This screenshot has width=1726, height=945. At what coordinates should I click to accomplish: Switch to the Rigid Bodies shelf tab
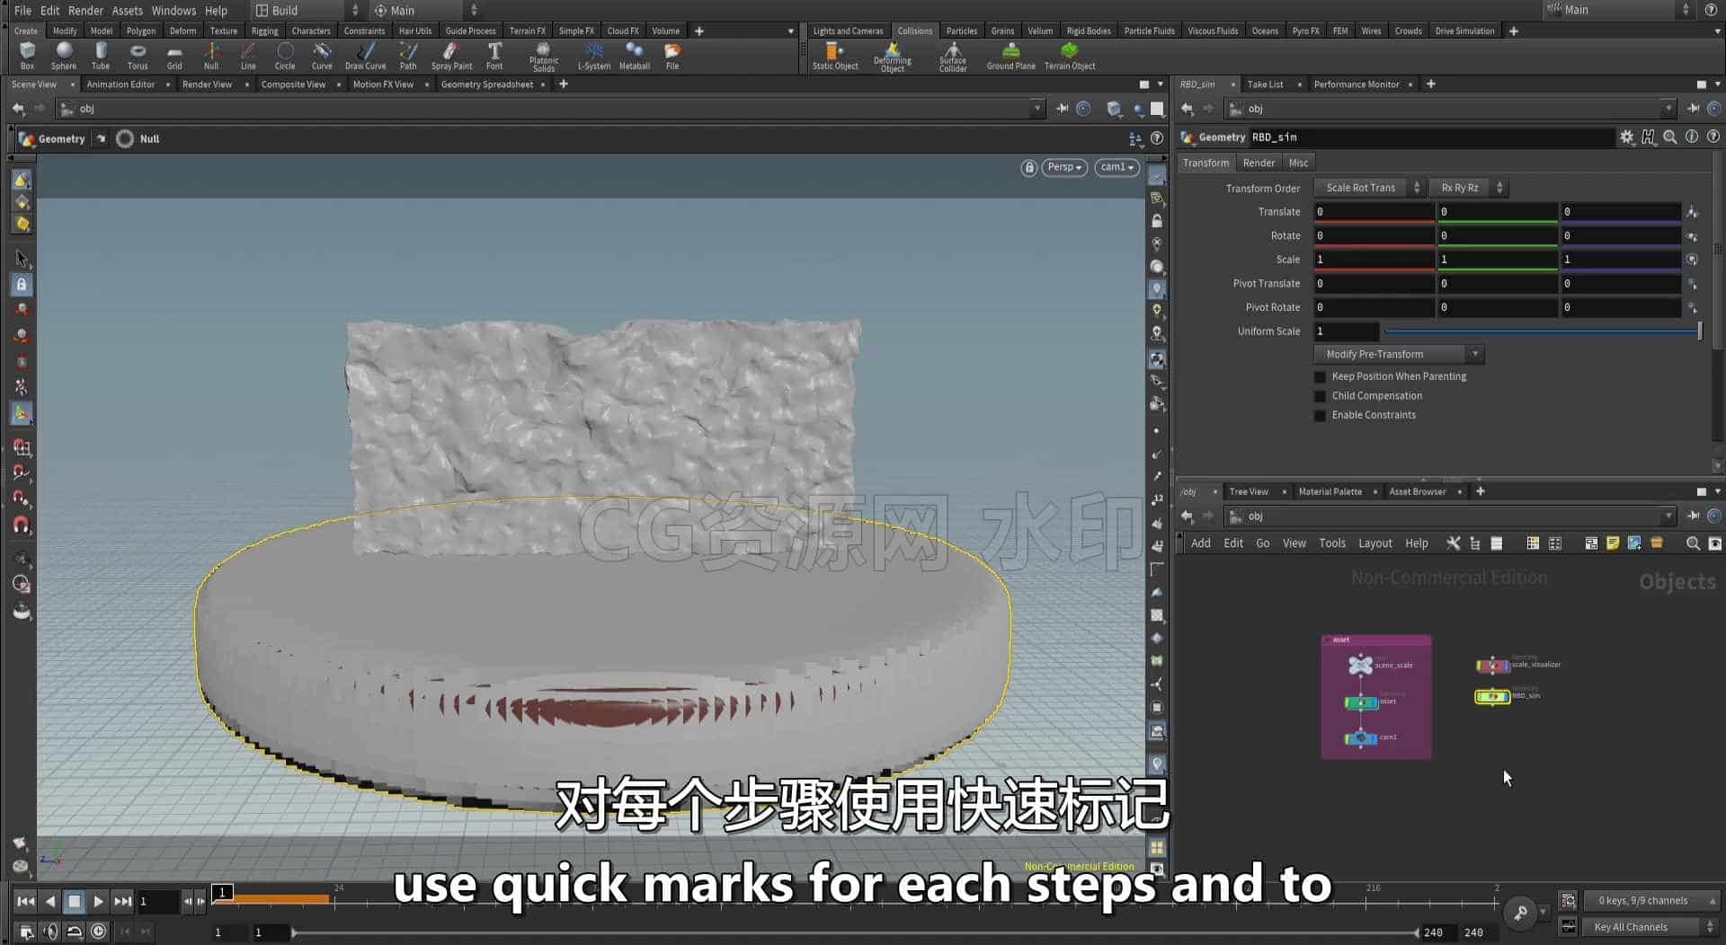tap(1088, 31)
